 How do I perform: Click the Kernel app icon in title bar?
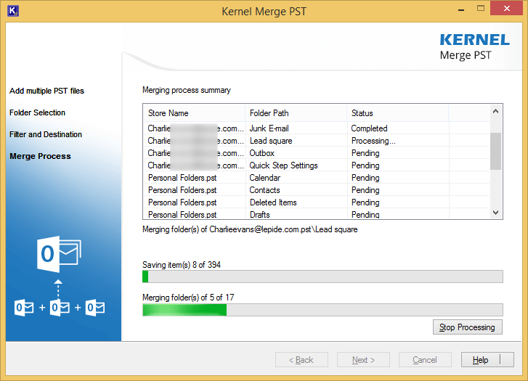pyautogui.click(x=13, y=11)
